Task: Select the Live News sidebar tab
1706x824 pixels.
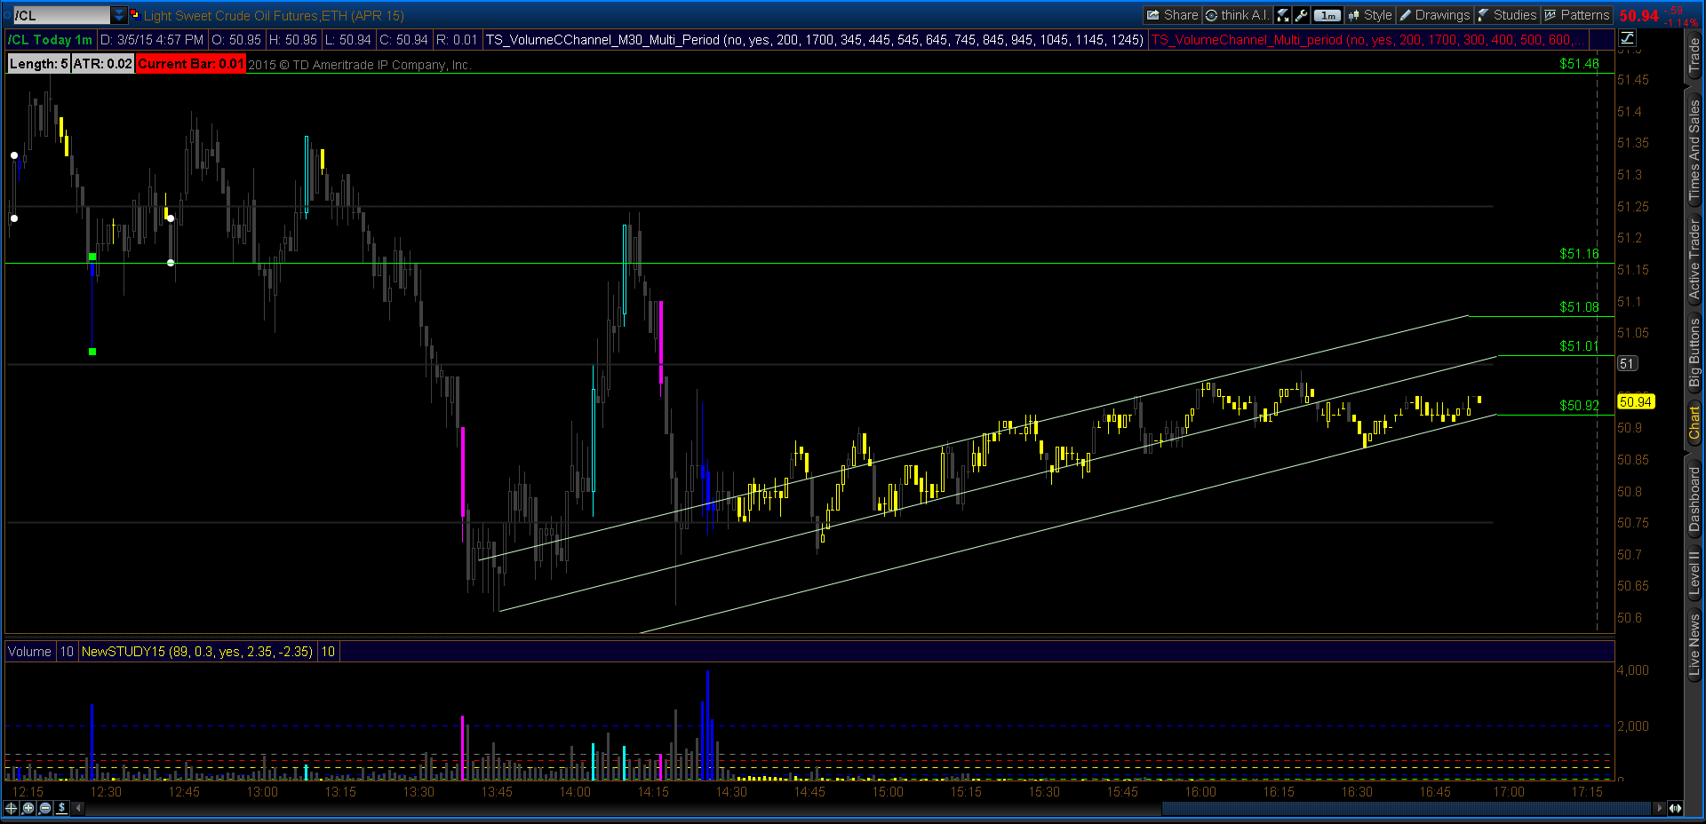Action: coord(1694,645)
